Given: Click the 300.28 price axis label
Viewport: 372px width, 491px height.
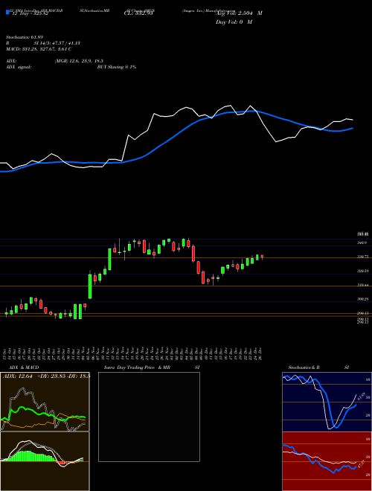Looking at the screenshot, I should (x=362, y=299).
